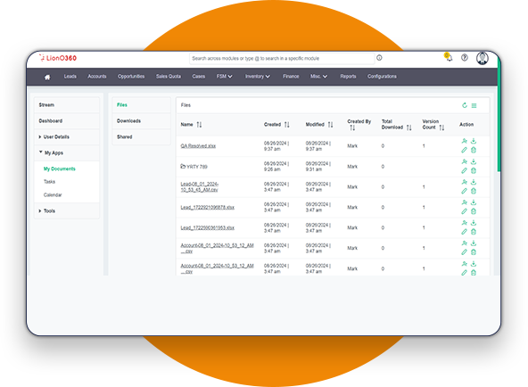Download the Lead_1722921096878.xlsx file
Screen dimensions: 528x387
pyautogui.click(x=474, y=202)
